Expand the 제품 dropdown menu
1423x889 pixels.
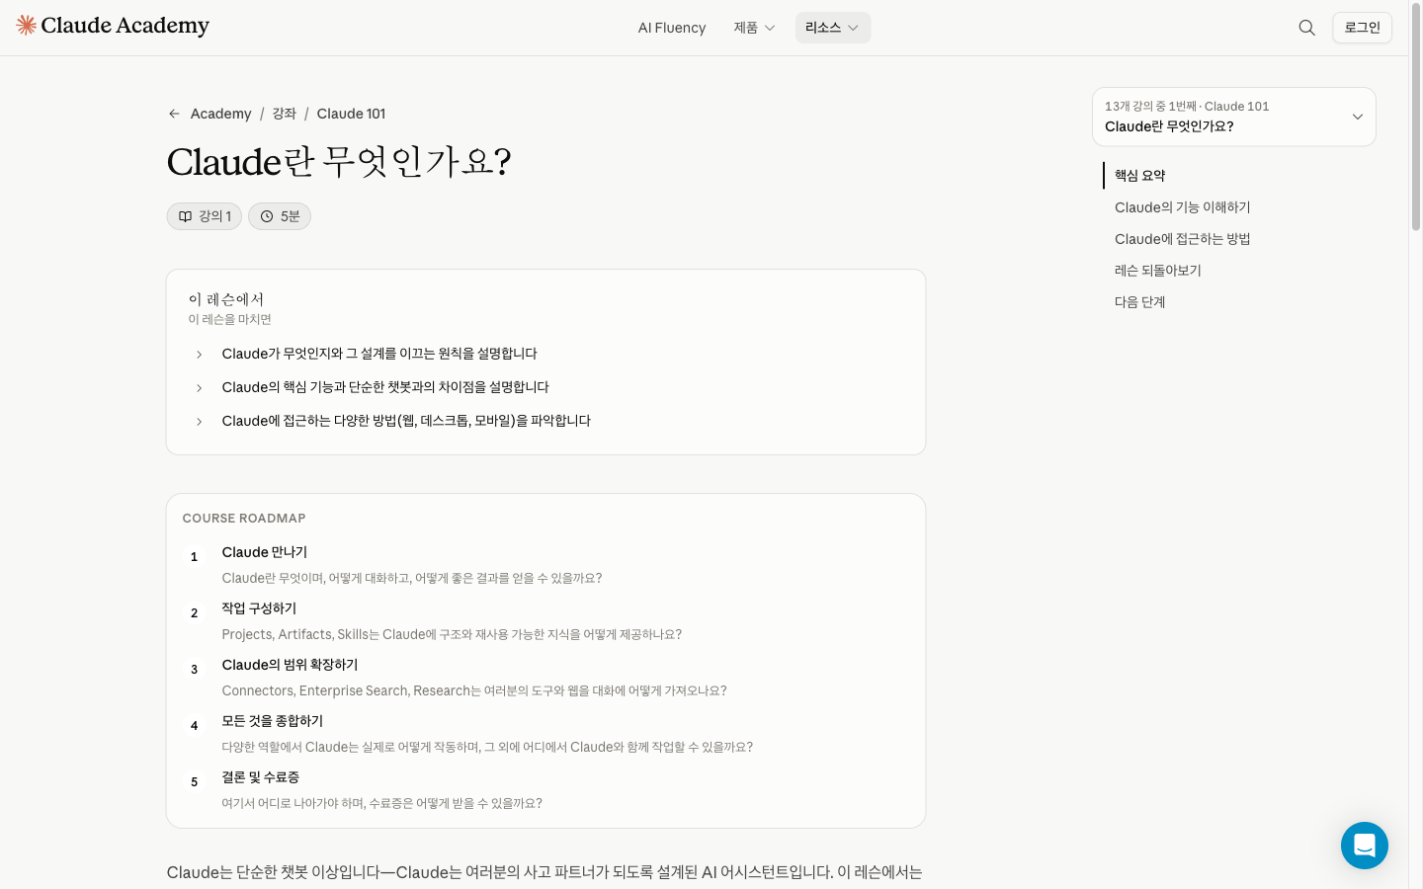(754, 28)
